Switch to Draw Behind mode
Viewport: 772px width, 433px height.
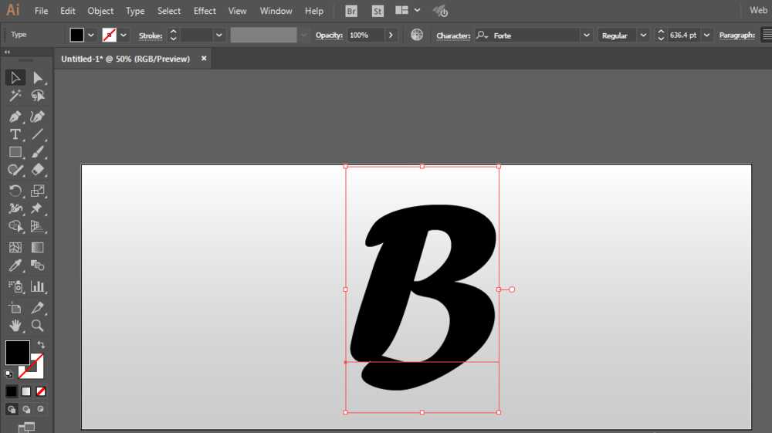[x=26, y=409]
